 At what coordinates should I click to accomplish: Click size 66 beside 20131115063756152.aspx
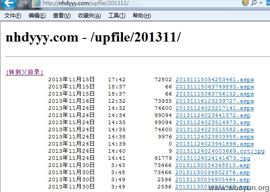[x=168, y=94]
